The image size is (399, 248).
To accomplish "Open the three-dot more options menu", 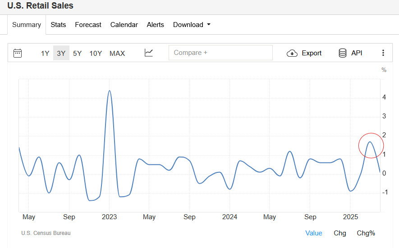I will coord(383,53).
